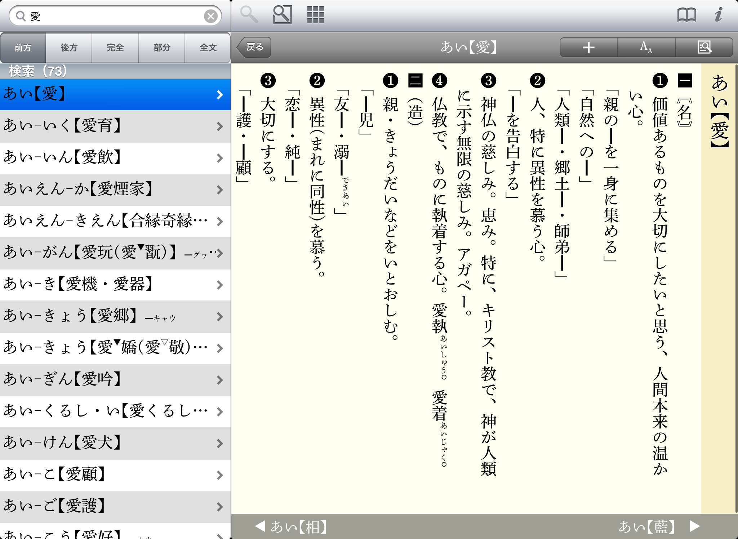Clear the search field text

211,16
